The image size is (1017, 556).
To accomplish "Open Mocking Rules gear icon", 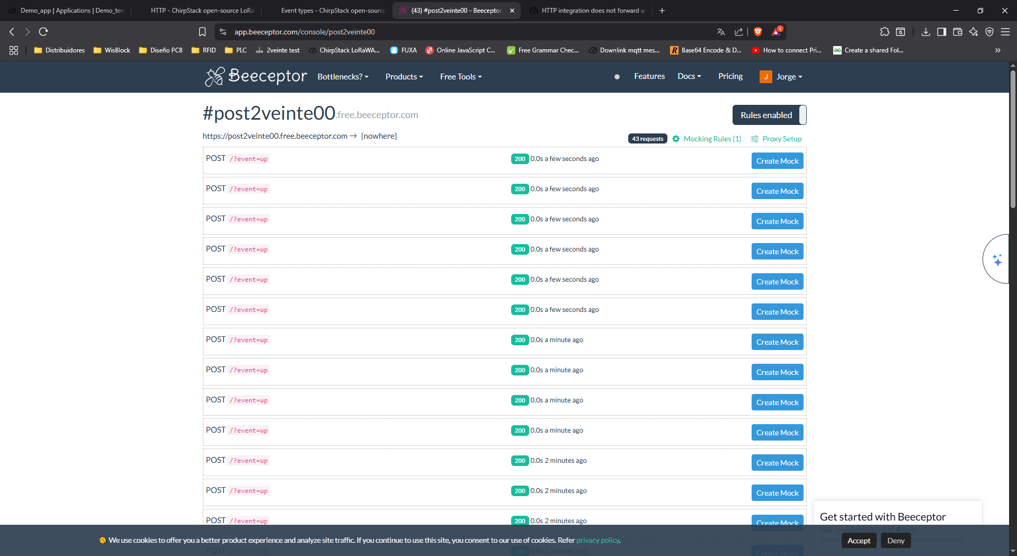I will click(676, 139).
